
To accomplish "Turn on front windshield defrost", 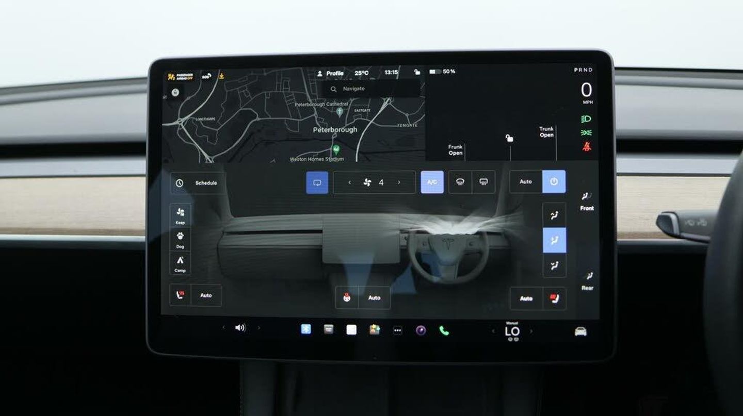I will tap(460, 182).
